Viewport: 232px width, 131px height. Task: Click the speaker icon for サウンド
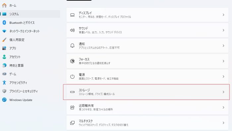coord(72,30)
